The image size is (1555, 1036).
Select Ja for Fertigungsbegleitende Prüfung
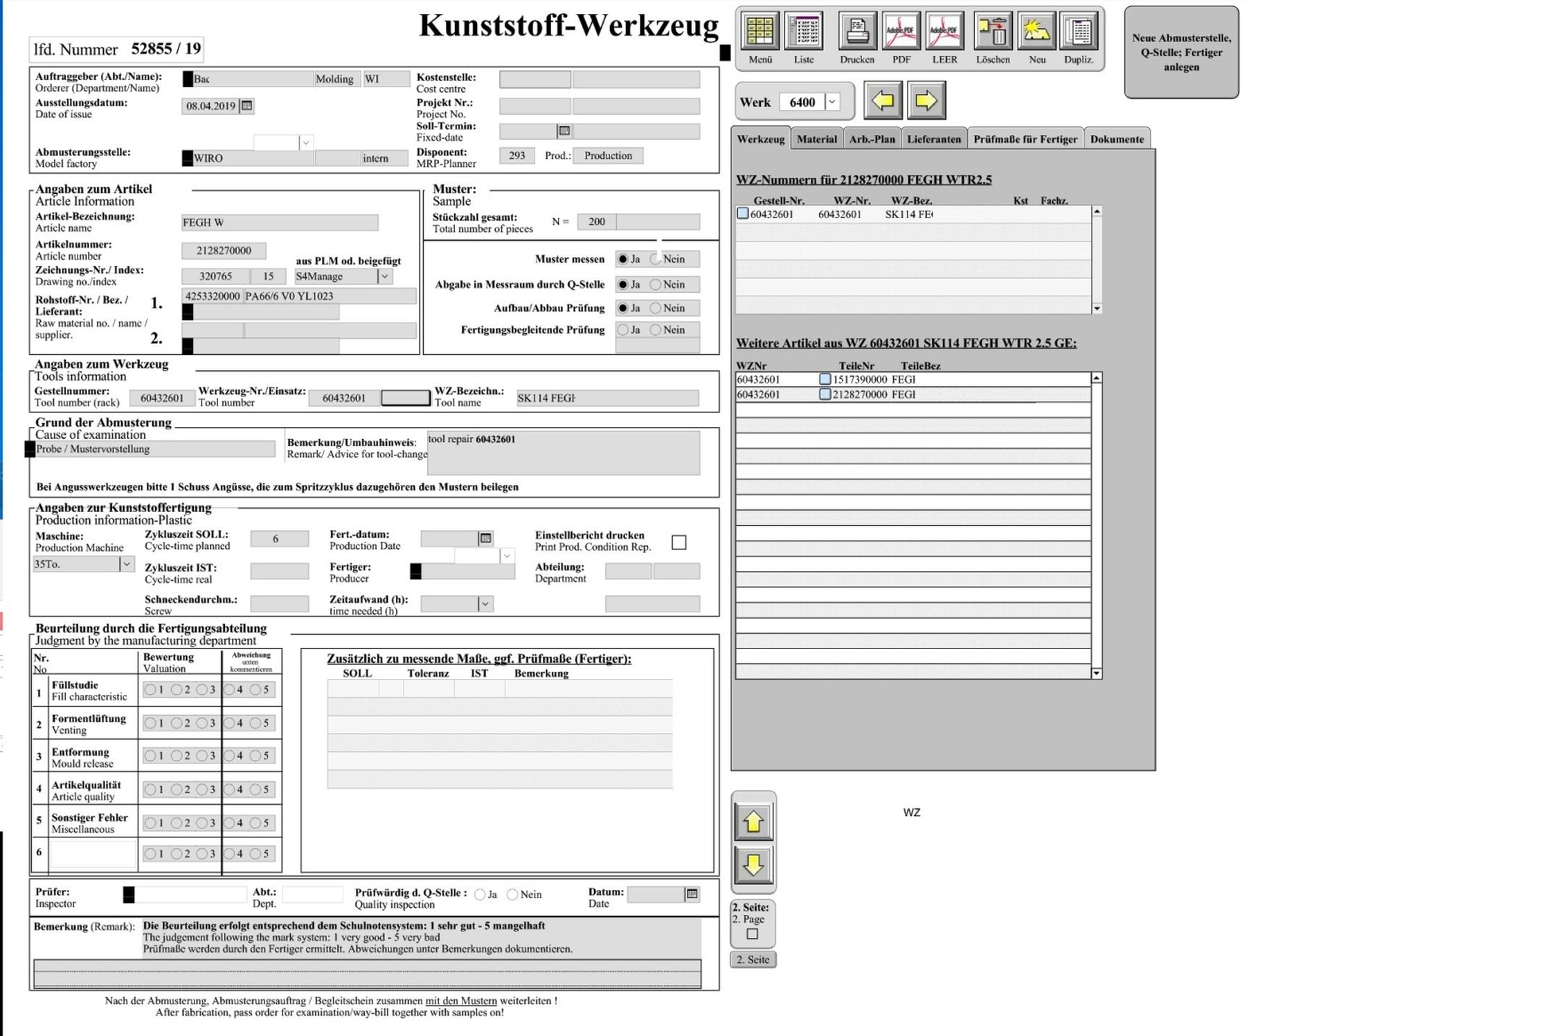point(623,330)
